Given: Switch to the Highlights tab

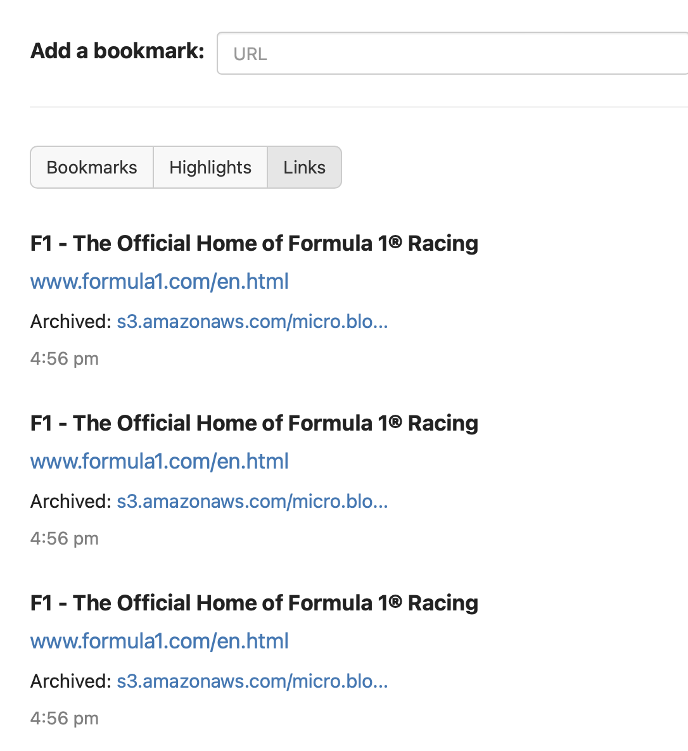Looking at the screenshot, I should (x=210, y=167).
